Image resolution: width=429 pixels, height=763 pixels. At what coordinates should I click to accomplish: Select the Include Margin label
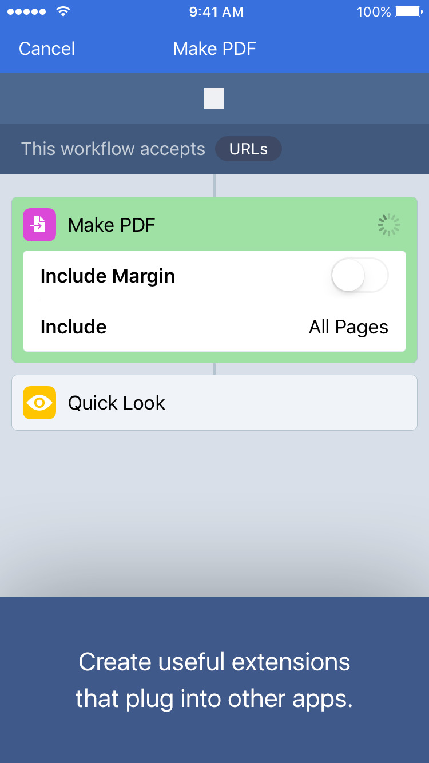(108, 276)
